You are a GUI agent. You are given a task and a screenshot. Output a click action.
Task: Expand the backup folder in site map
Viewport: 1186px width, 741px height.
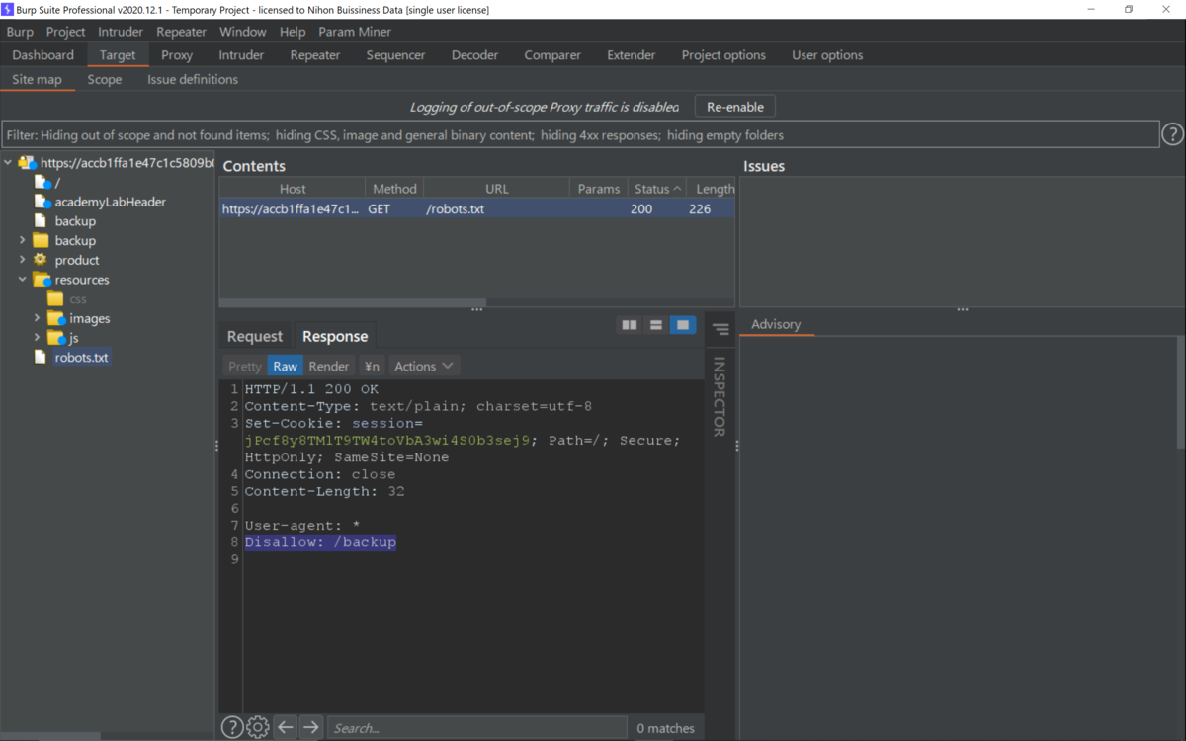[x=22, y=240]
